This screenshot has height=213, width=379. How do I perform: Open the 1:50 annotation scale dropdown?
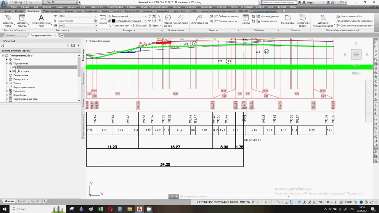pyautogui.click(x=321, y=202)
